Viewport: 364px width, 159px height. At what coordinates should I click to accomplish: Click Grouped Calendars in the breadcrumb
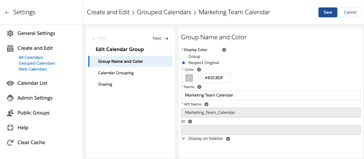tap(164, 12)
